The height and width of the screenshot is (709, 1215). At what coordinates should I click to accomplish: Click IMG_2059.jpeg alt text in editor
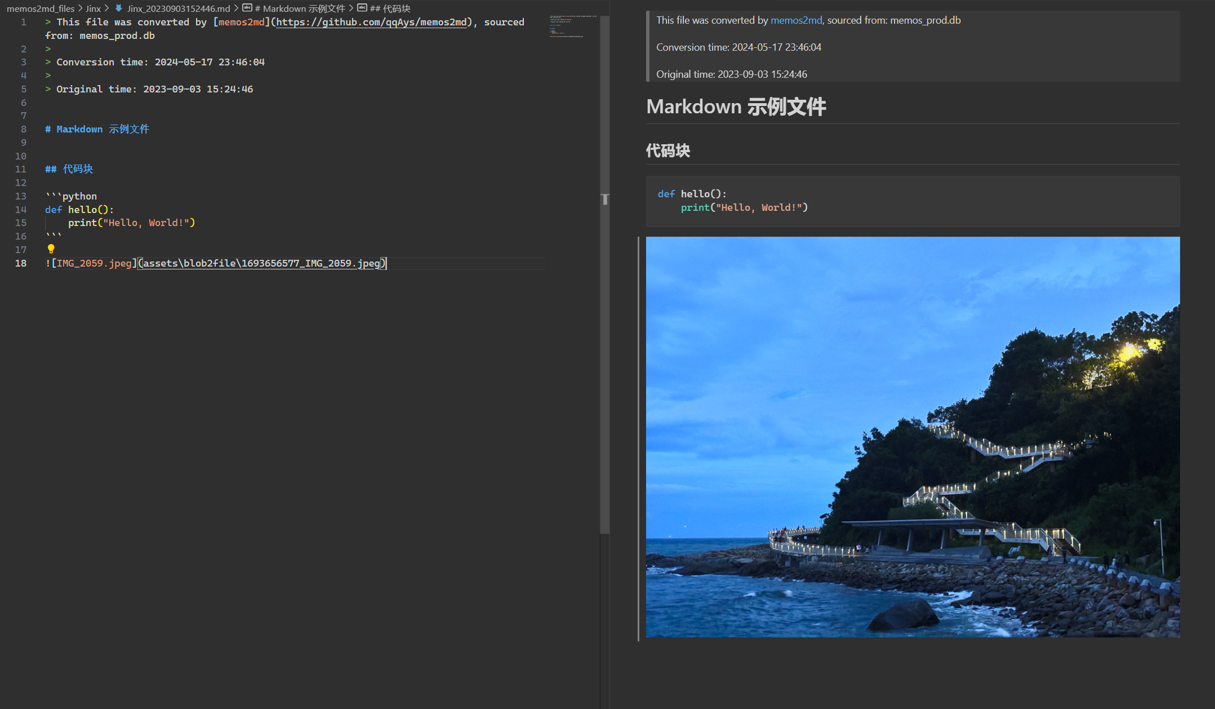point(94,263)
